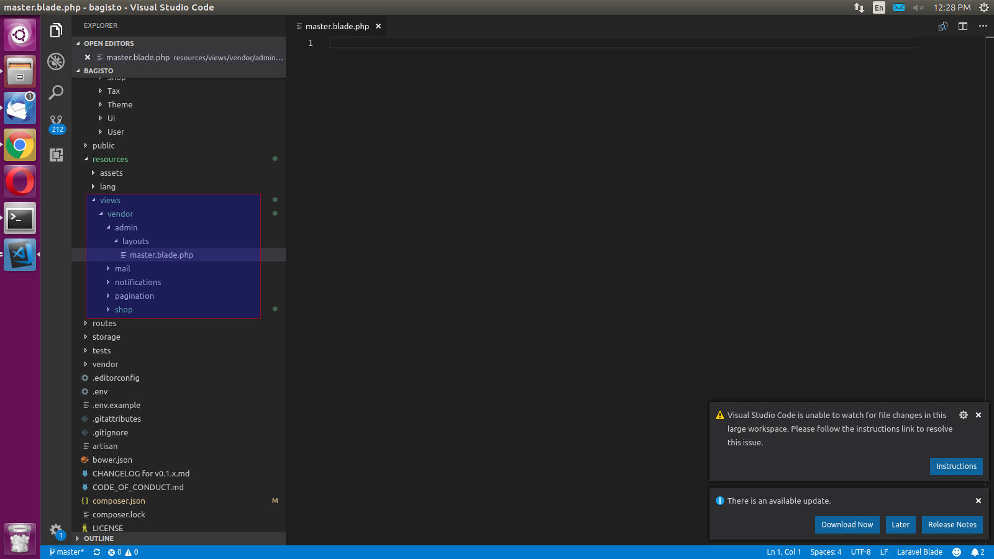Open notification settings gear icon

(964, 415)
